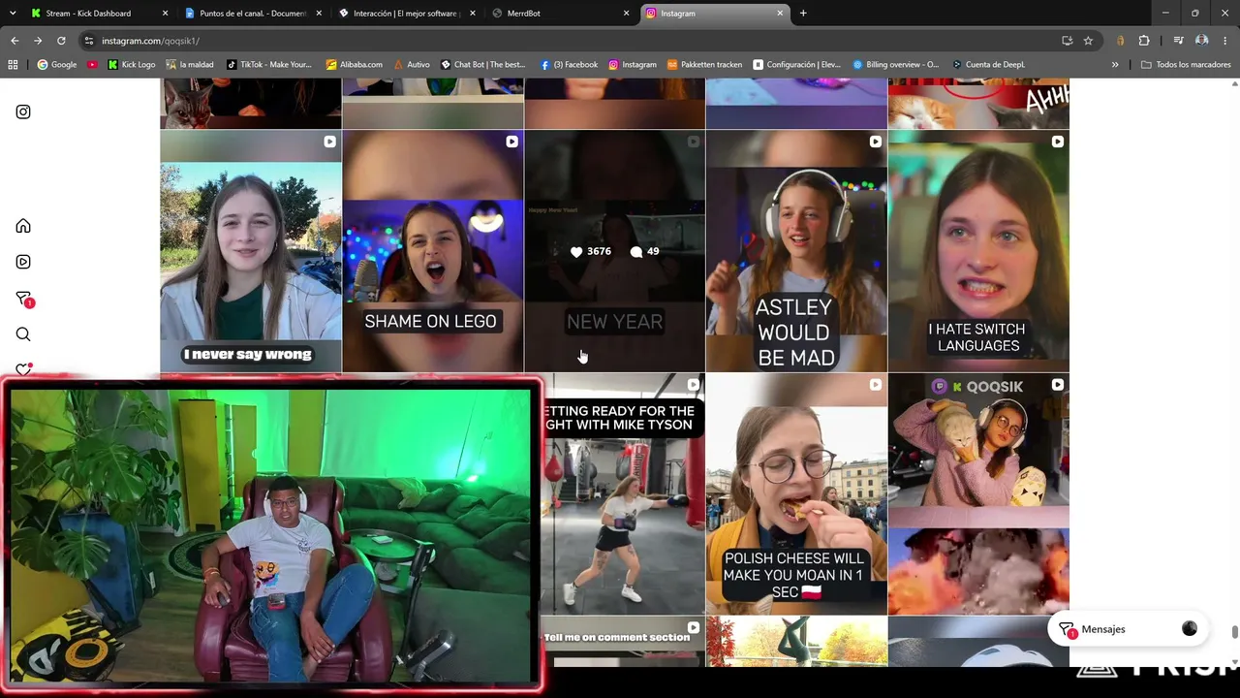Open the media control icon in toolbar
This screenshot has width=1240, height=698.
coord(1178,41)
